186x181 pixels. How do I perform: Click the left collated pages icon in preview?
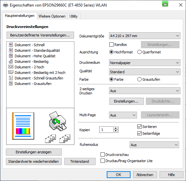pyautogui.click(x=50, y=139)
